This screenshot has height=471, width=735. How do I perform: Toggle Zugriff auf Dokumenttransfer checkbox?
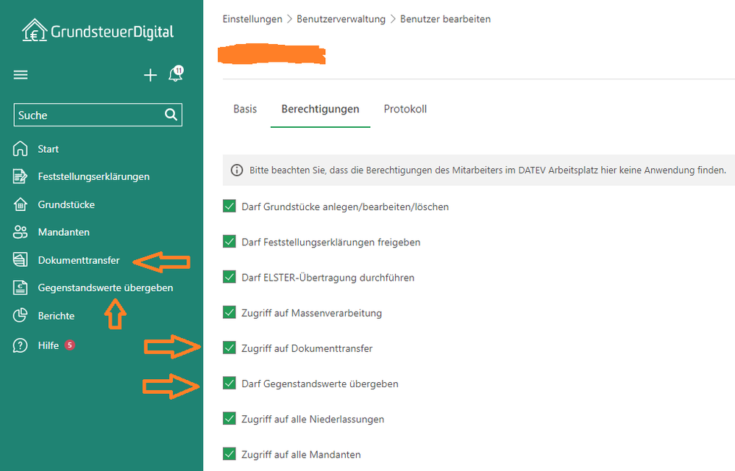[229, 348]
